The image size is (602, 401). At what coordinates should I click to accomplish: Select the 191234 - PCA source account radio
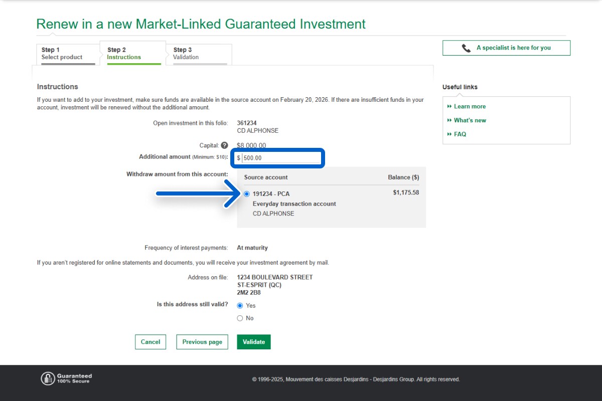click(246, 194)
